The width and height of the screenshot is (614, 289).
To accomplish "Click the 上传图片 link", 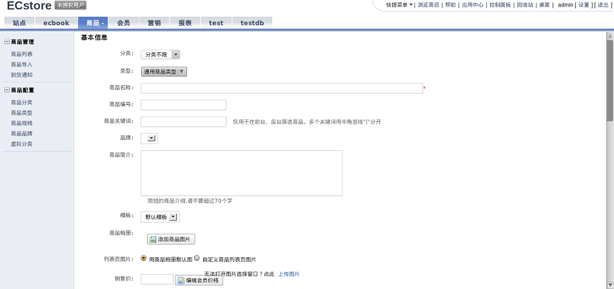I will (289, 274).
